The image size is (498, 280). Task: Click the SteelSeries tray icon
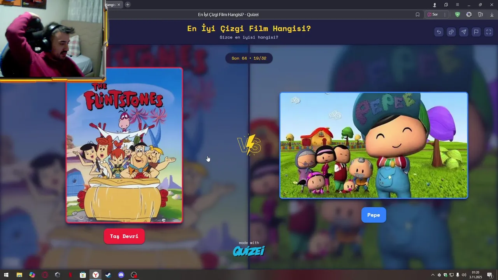(x=439, y=275)
